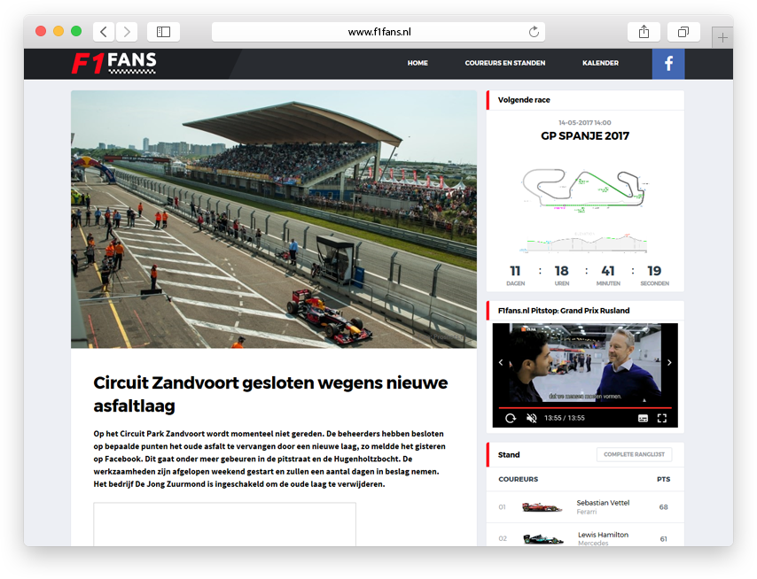This screenshot has height=579, width=757.
Task: Open the Safari share menu
Action: click(644, 32)
